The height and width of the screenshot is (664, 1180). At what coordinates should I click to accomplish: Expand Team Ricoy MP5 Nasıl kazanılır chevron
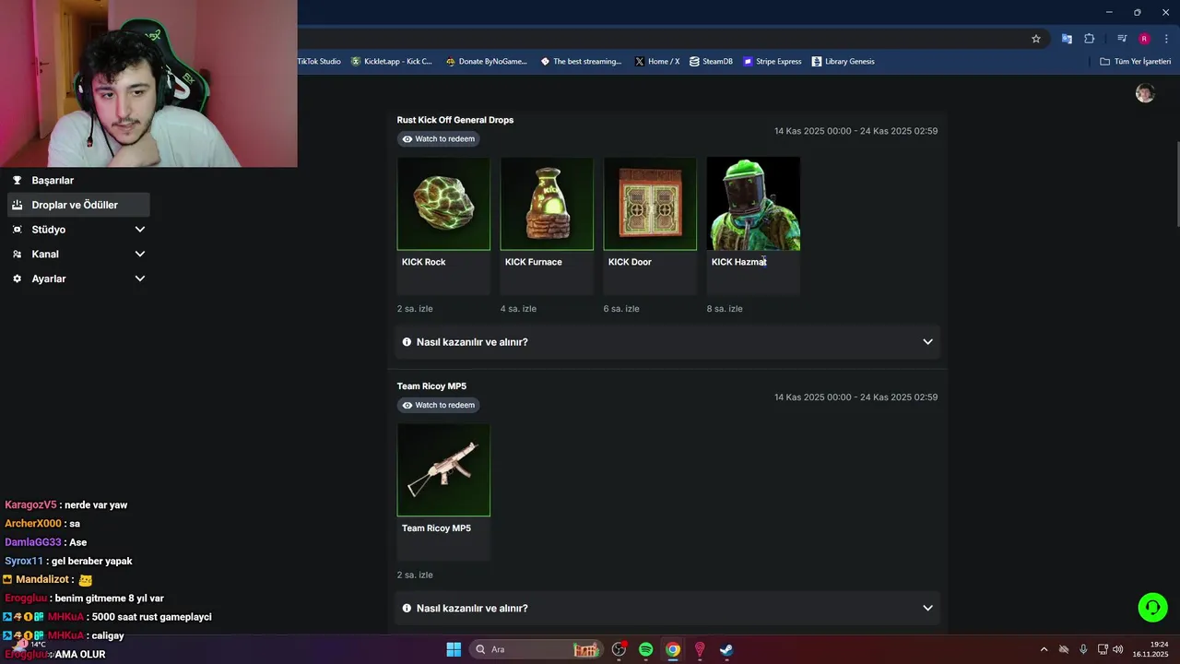[x=927, y=609]
